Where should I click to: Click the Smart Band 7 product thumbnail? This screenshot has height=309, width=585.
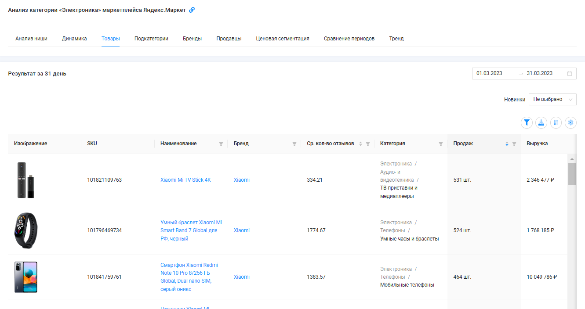point(25,230)
